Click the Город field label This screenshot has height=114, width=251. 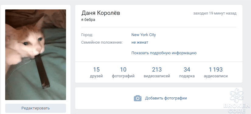[x=87, y=35]
